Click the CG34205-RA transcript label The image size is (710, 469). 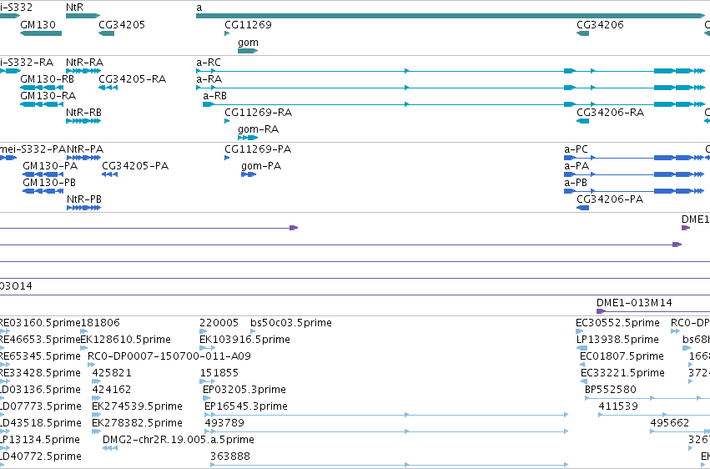tap(132, 79)
